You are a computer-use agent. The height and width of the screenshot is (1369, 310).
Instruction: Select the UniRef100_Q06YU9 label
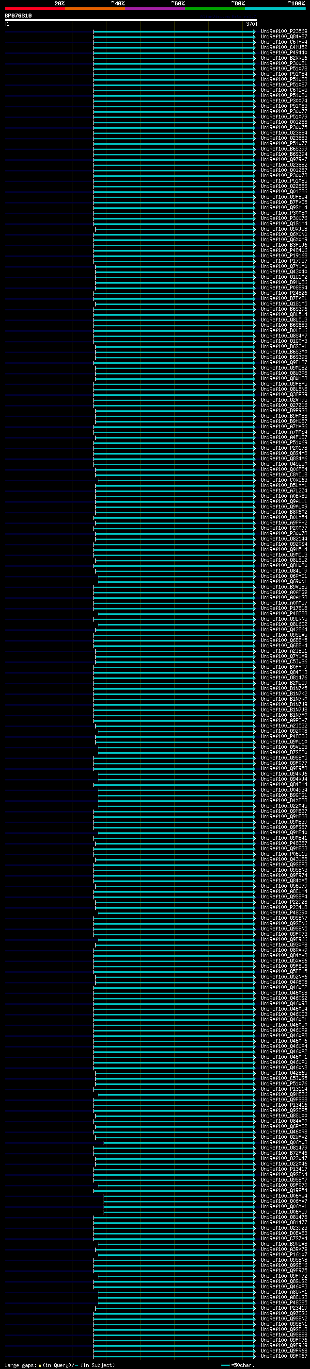[284, 1212]
